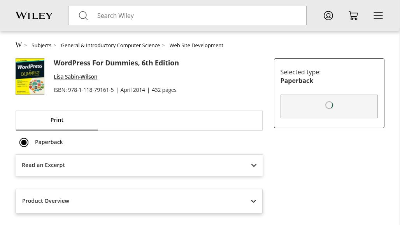View the shopping cart

pyautogui.click(x=353, y=16)
